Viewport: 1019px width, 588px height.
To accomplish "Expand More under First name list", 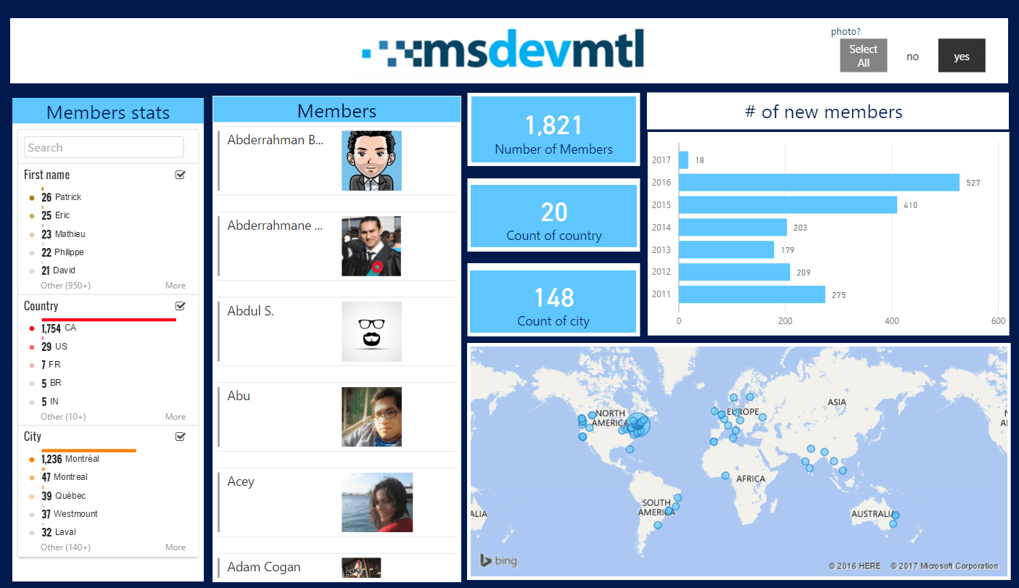I will pos(175,286).
